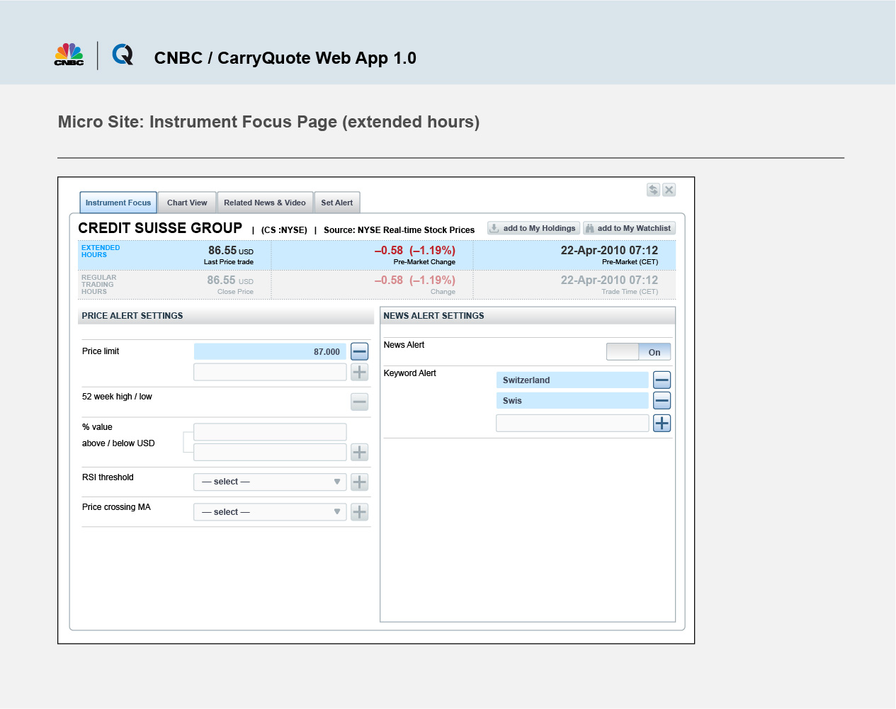Click the lower above / below USD input field
Viewport: 896px width, 709px height.
[270, 452]
